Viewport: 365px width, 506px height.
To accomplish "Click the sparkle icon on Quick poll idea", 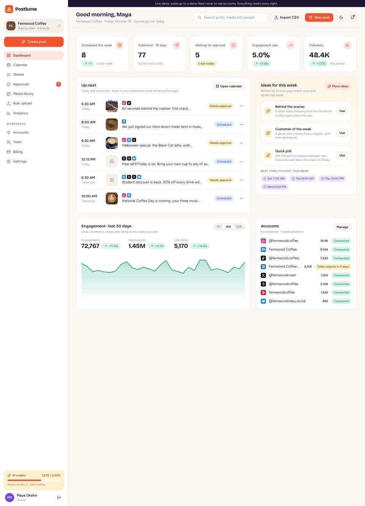I will point(268,155).
